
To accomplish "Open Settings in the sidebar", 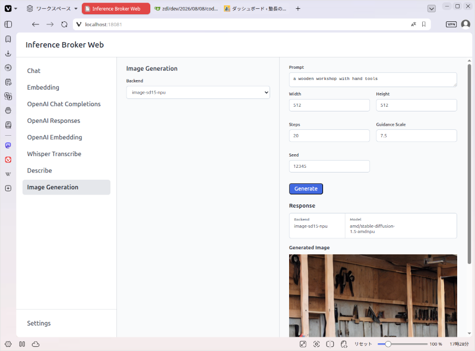I will [x=66, y=323].
